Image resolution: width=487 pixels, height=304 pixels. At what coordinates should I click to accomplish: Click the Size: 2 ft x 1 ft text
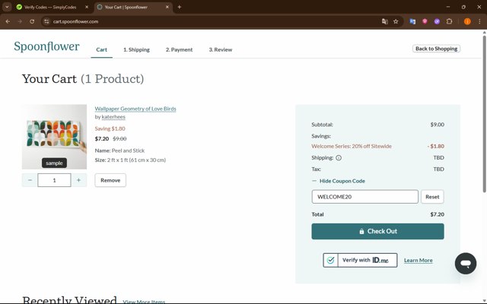pos(130,160)
